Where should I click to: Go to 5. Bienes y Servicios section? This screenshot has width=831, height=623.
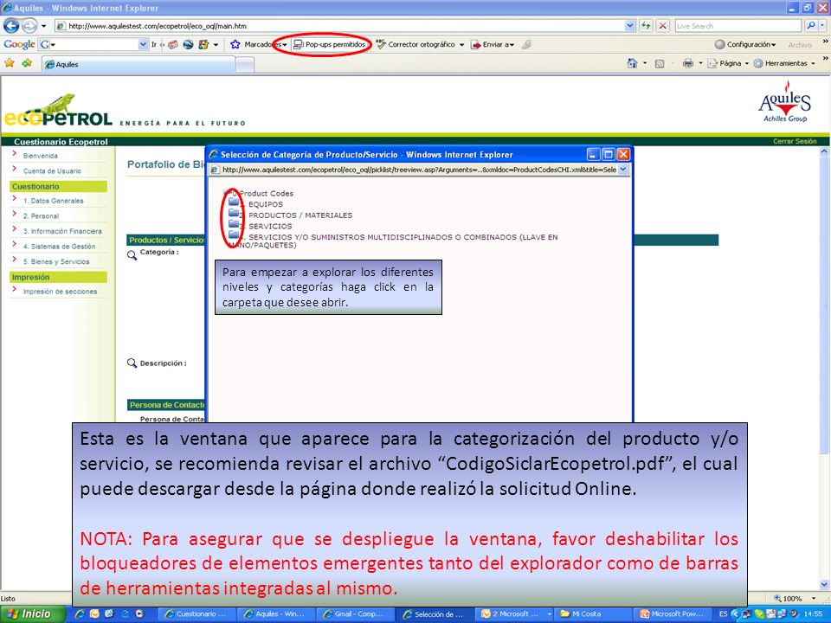(x=56, y=261)
